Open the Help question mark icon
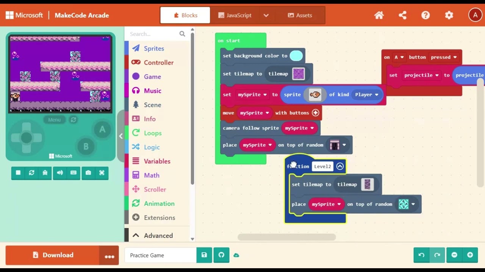 tap(426, 15)
